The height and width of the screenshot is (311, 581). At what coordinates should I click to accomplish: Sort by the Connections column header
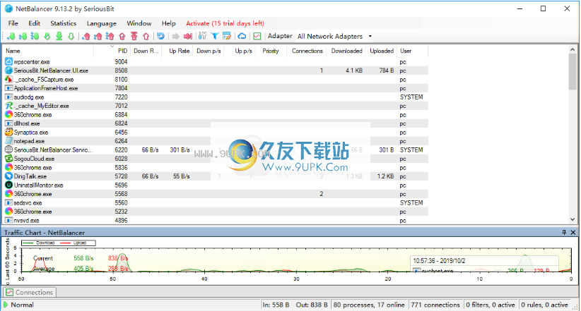307,51
